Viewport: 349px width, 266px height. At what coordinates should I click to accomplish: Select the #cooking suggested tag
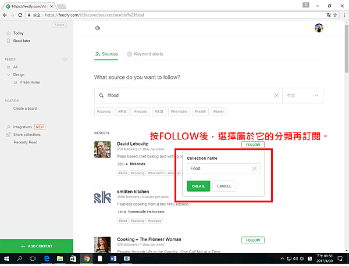pos(104,112)
